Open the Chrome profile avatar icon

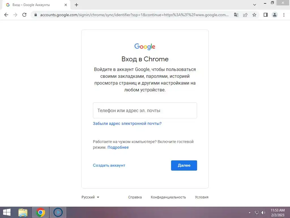click(275, 15)
